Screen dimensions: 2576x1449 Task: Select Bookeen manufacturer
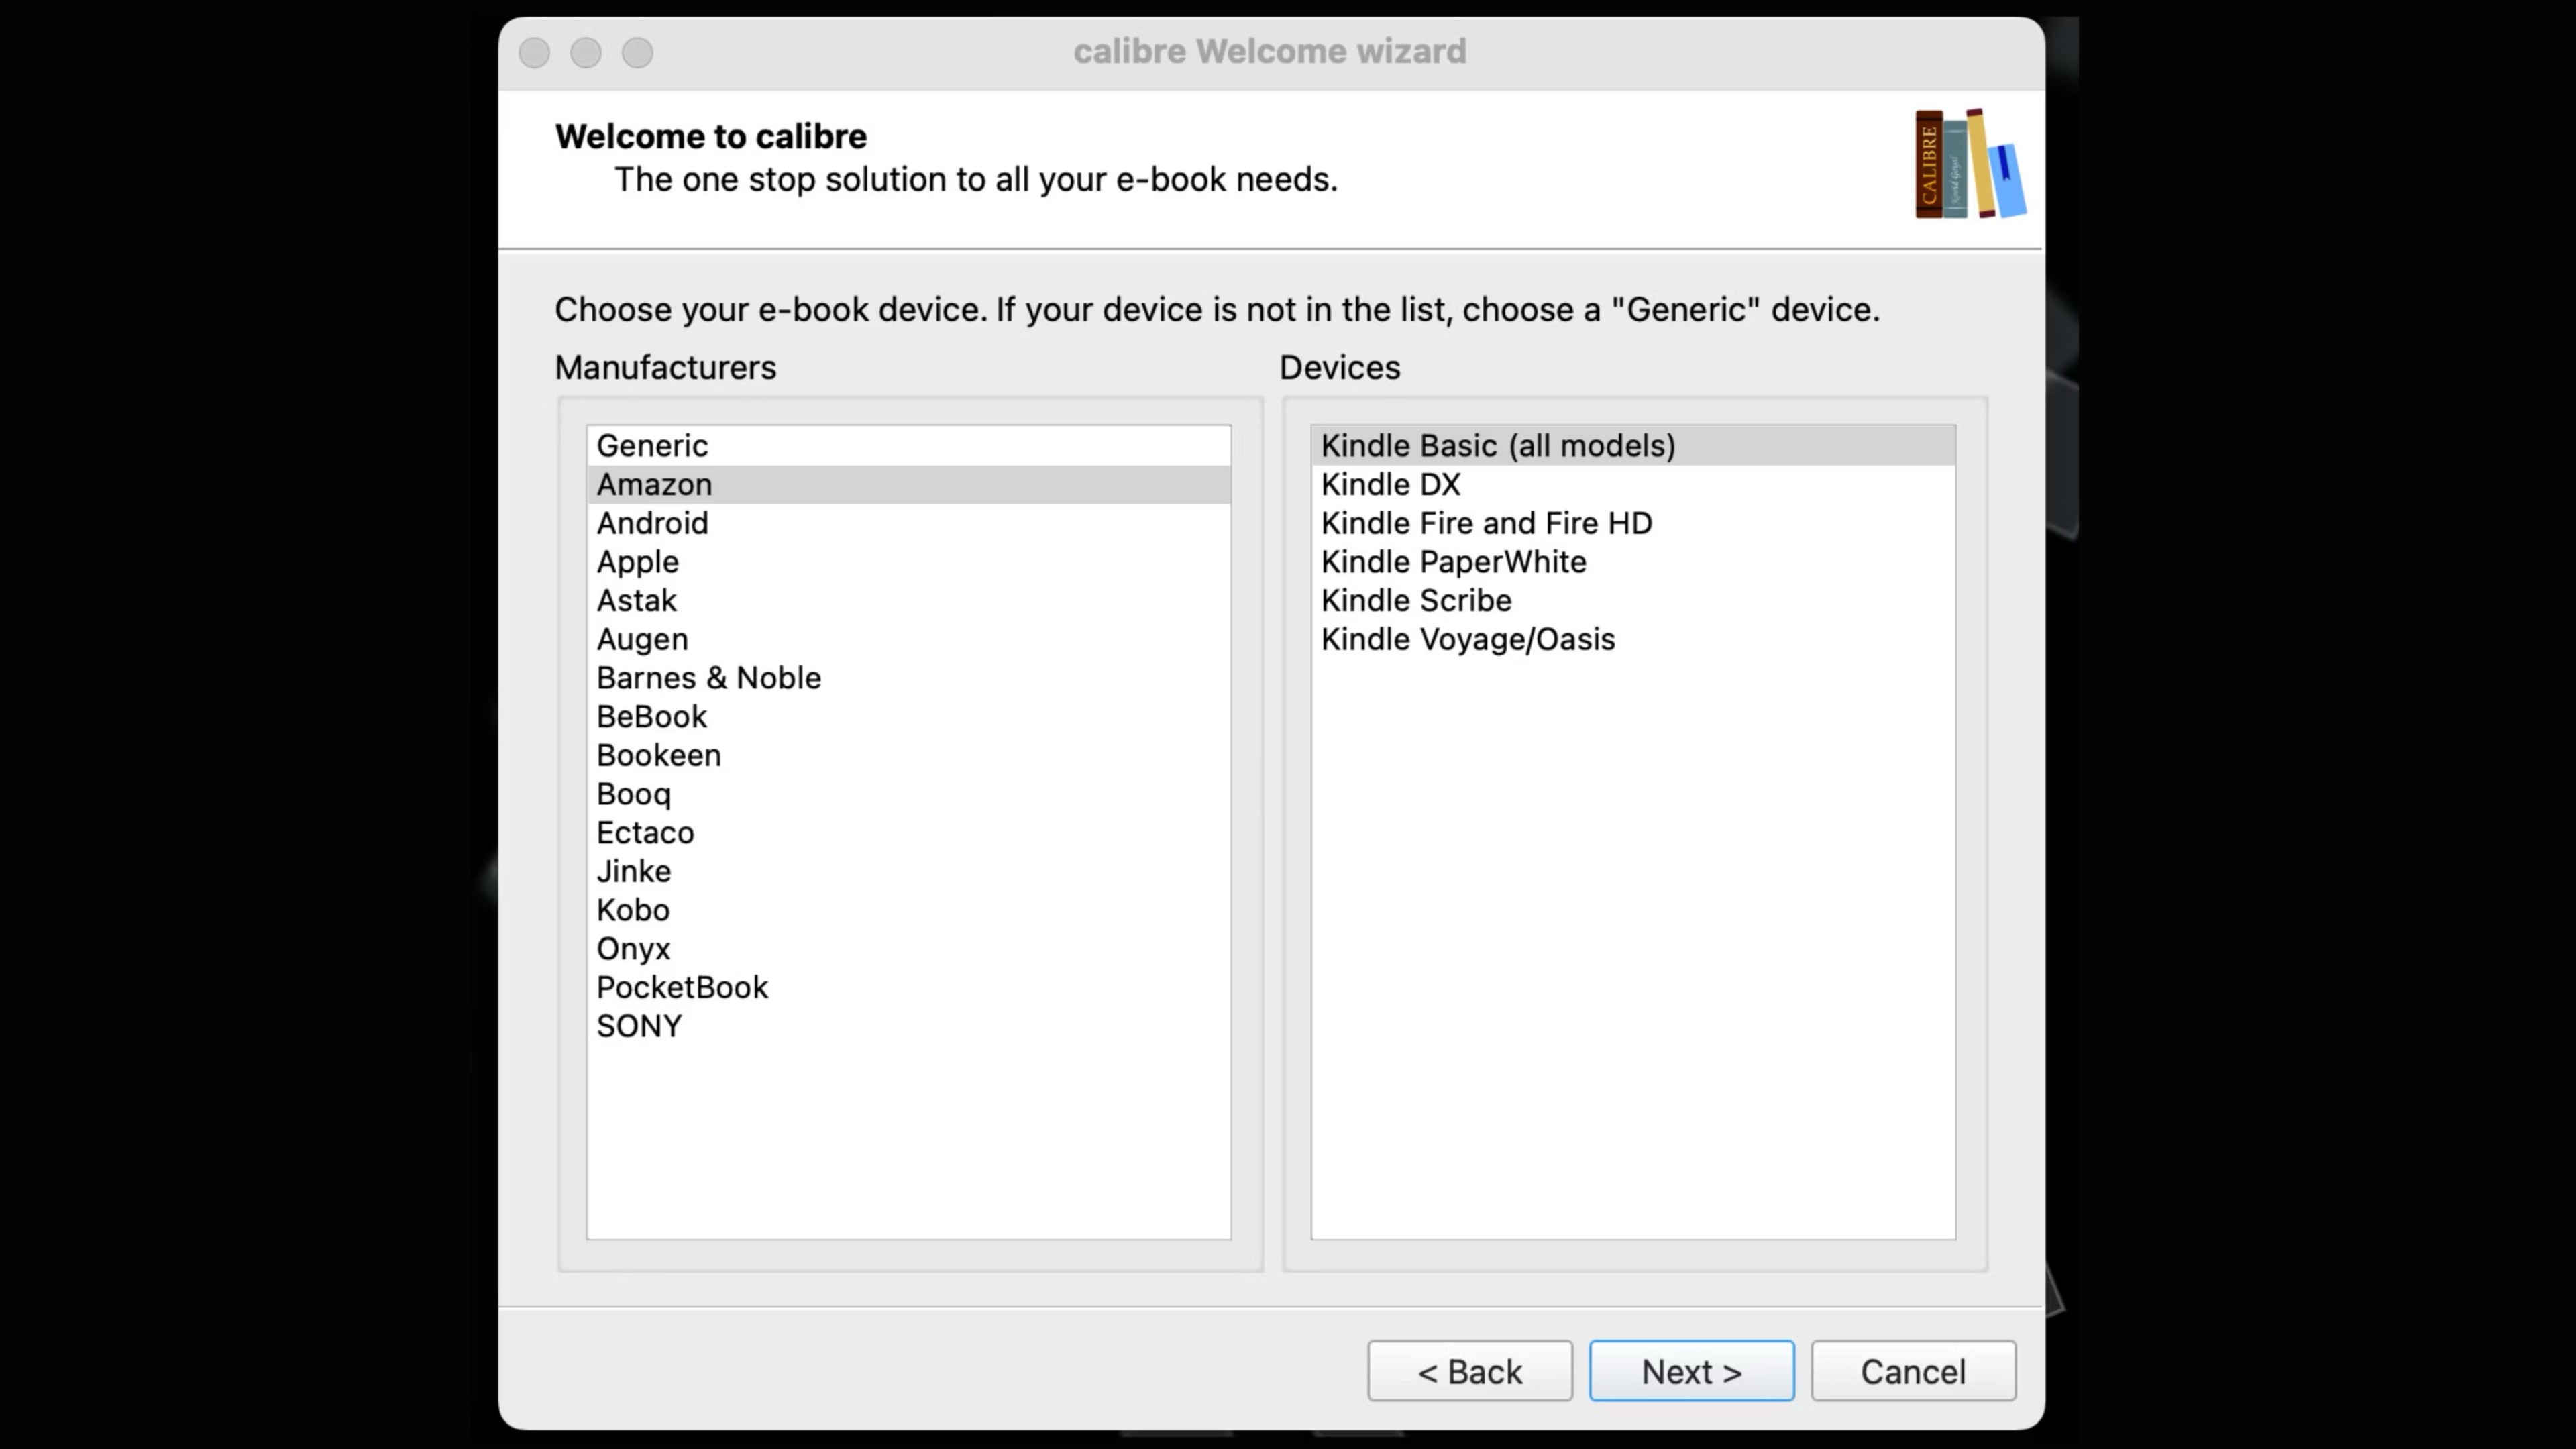908,755
